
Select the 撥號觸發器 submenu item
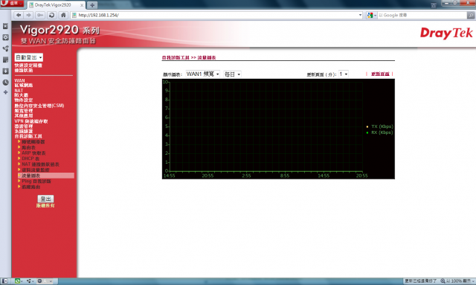tap(33, 142)
